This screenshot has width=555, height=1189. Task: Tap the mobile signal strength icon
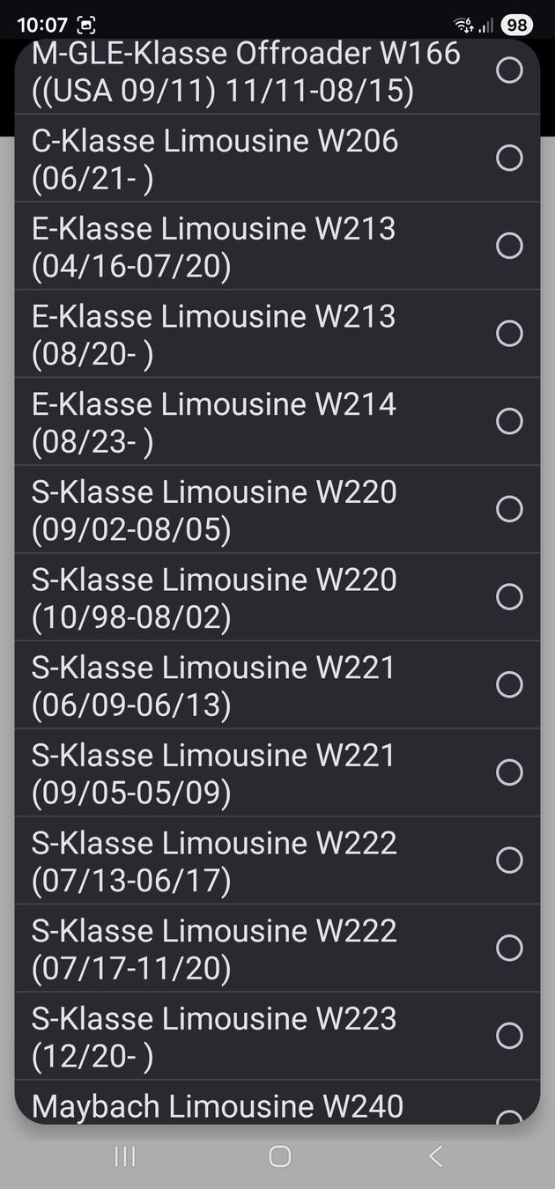click(x=486, y=26)
